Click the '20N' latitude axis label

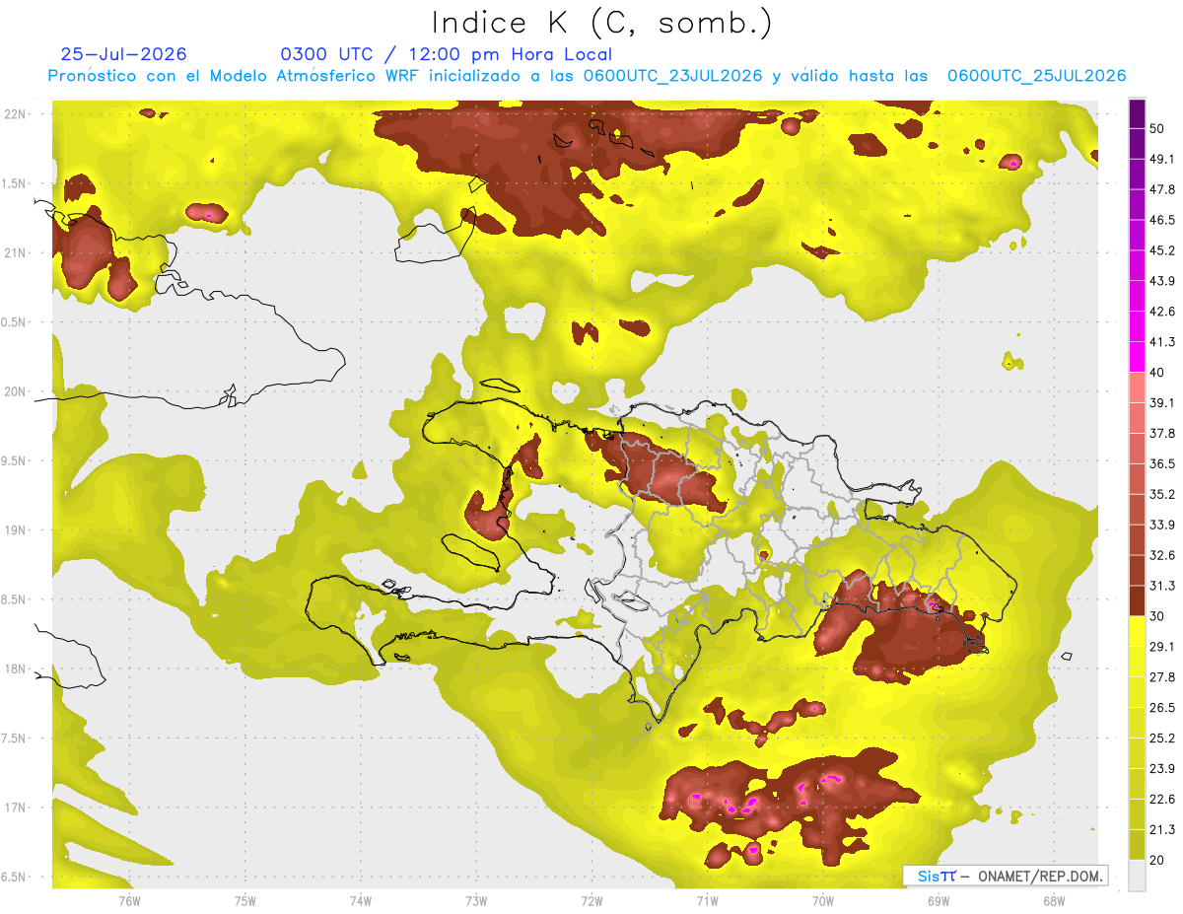tap(16, 391)
